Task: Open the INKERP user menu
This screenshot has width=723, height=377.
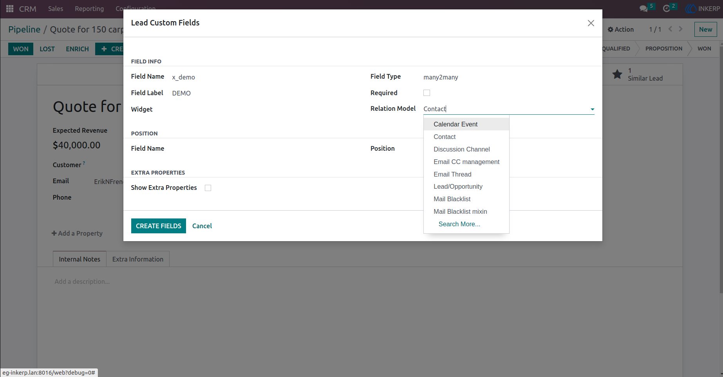Action: click(703, 9)
